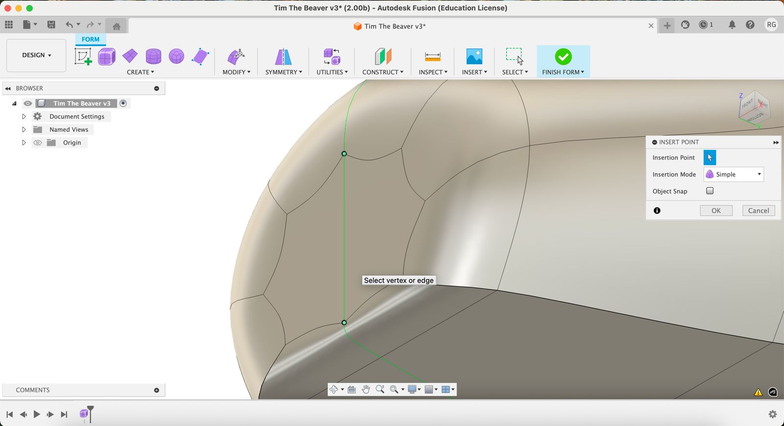Image resolution: width=784 pixels, height=426 pixels.
Task: Select the Plane form tool
Action: (x=130, y=56)
